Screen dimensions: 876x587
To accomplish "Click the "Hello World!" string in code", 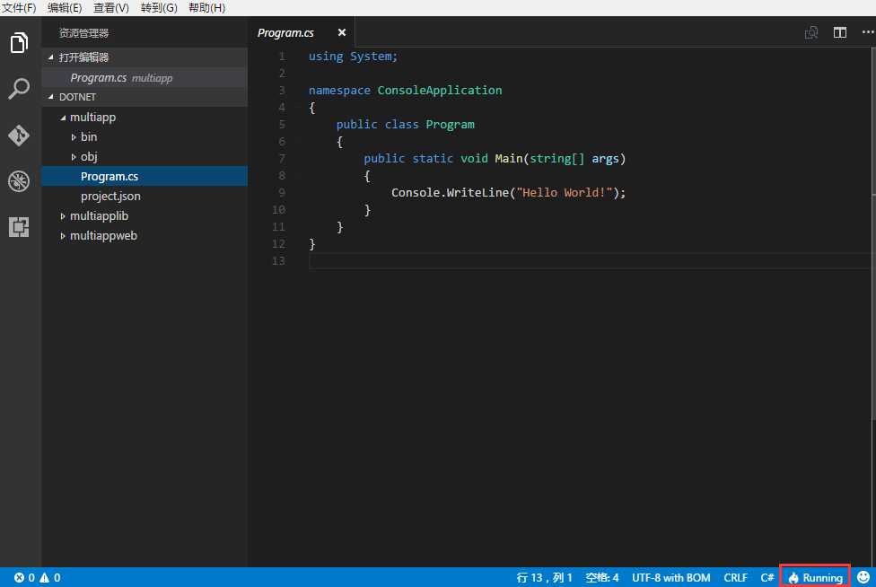I will click(565, 193).
